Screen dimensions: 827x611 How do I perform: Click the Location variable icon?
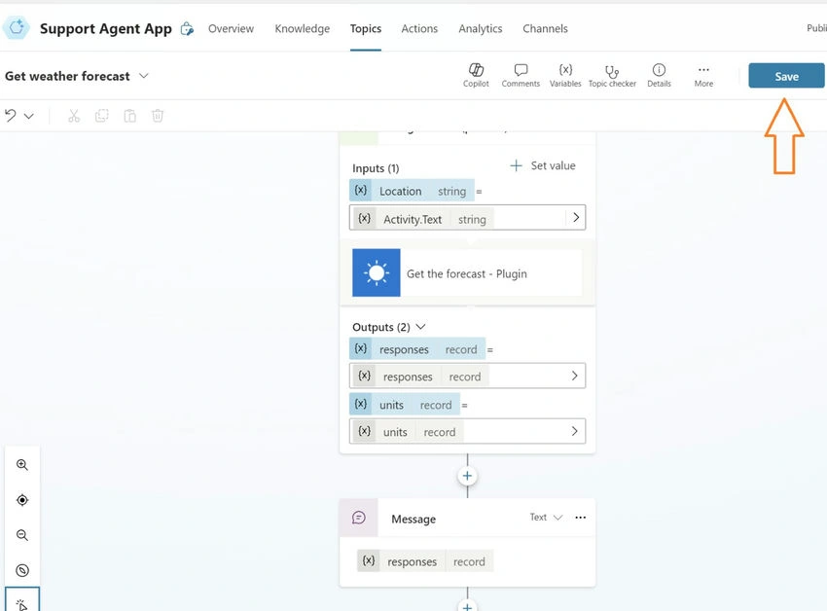360,191
